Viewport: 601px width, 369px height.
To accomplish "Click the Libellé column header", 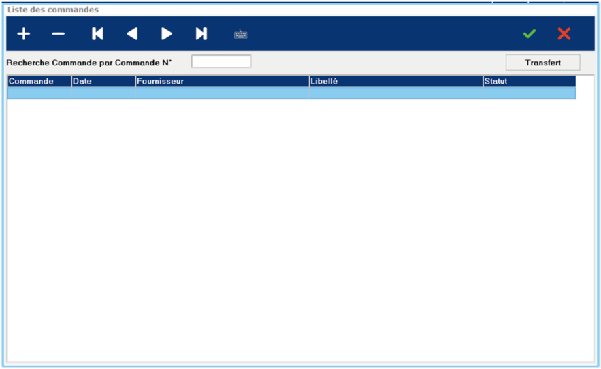I will click(395, 82).
